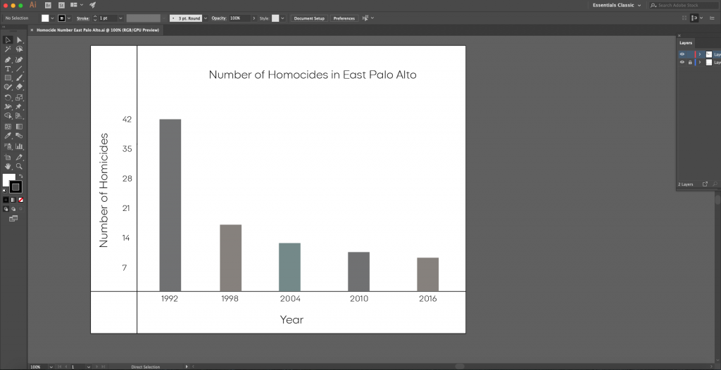The image size is (721, 370).
Task: Select the Blend tool
Action: tap(19, 136)
